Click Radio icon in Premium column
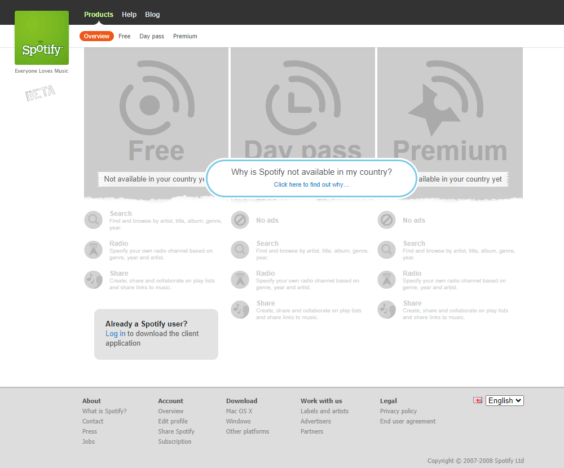This screenshot has width=564, height=468. [387, 280]
